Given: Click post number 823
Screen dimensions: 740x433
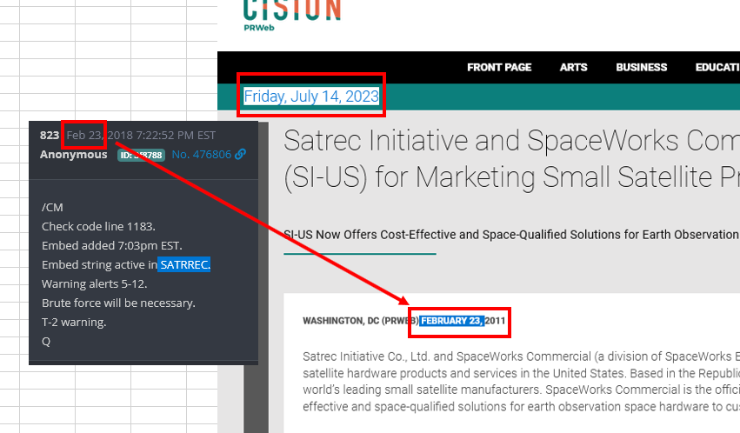Looking at the screenshot, I should pos(49,136).
